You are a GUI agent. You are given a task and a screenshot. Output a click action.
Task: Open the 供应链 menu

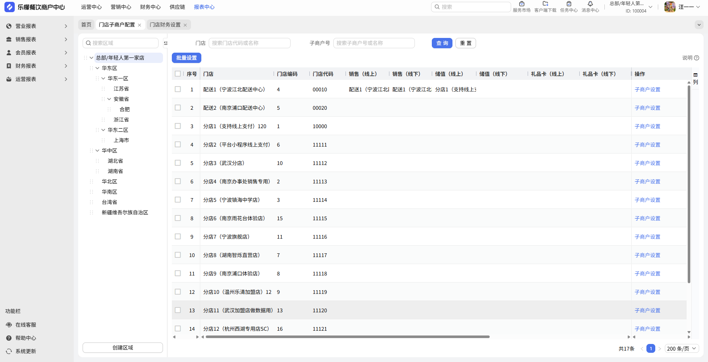177,7
